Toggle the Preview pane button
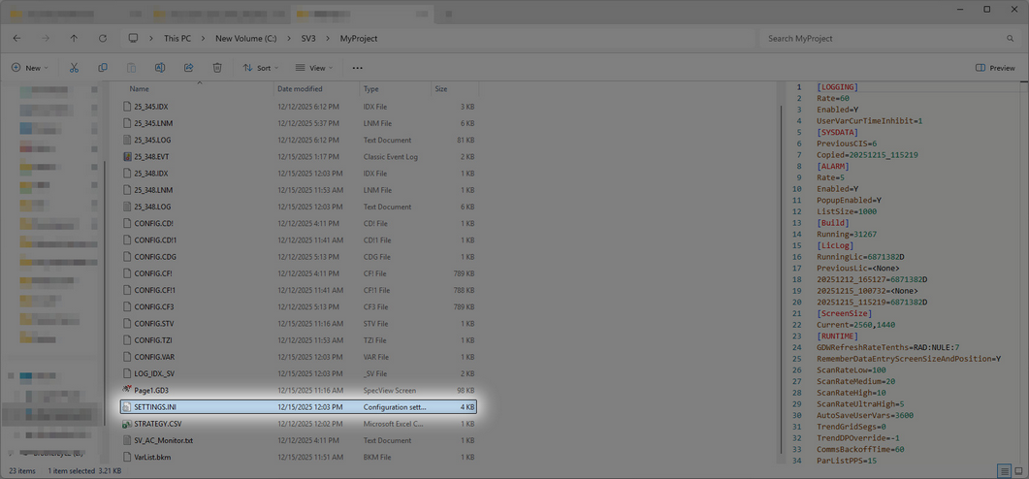 point(995,68)
